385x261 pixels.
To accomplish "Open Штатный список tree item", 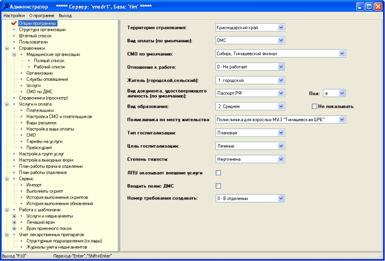I will [35, 36].
